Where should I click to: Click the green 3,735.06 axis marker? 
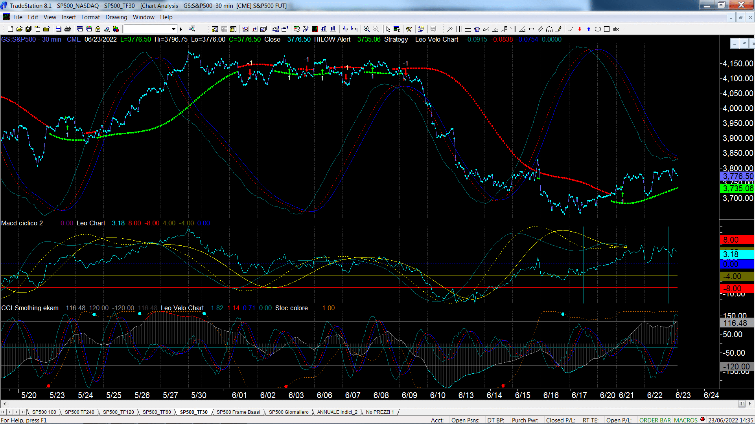tap(738, 188)
